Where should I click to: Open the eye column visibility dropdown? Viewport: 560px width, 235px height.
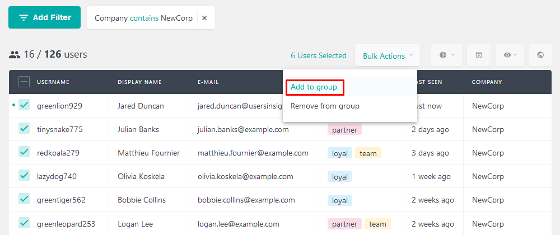510,55
